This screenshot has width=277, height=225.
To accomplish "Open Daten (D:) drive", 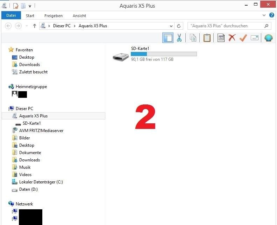I will (28, 189).
